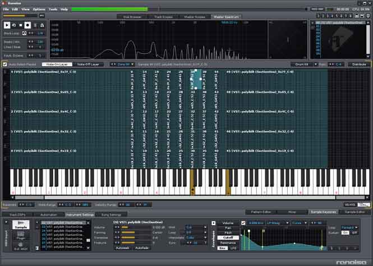Switch to Song Settings tab
373x266 pixels.
coord(111,214)
